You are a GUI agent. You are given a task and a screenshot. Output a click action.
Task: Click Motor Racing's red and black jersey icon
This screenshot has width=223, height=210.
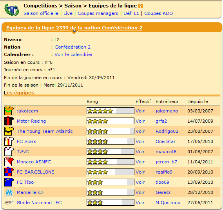[9, 121]
